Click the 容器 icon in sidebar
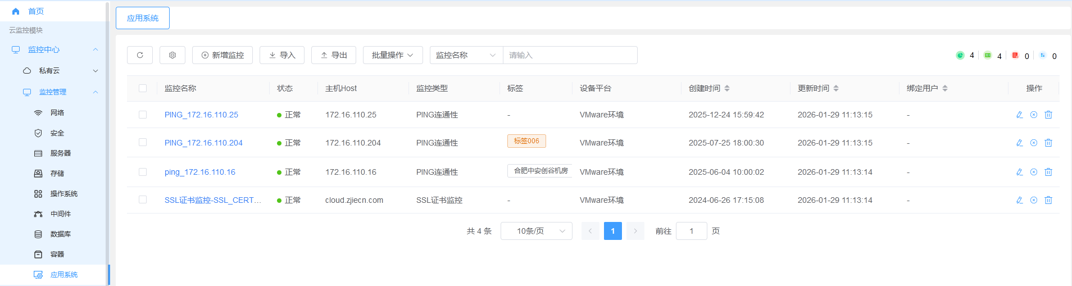The width and height of the screenshot is (1072, 286). click(x=38, y=255)
